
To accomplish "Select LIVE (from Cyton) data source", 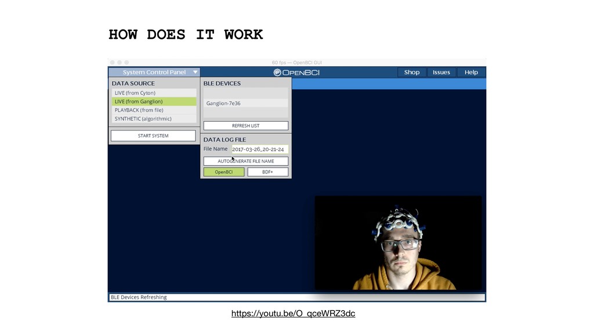I will coord(154,93).
